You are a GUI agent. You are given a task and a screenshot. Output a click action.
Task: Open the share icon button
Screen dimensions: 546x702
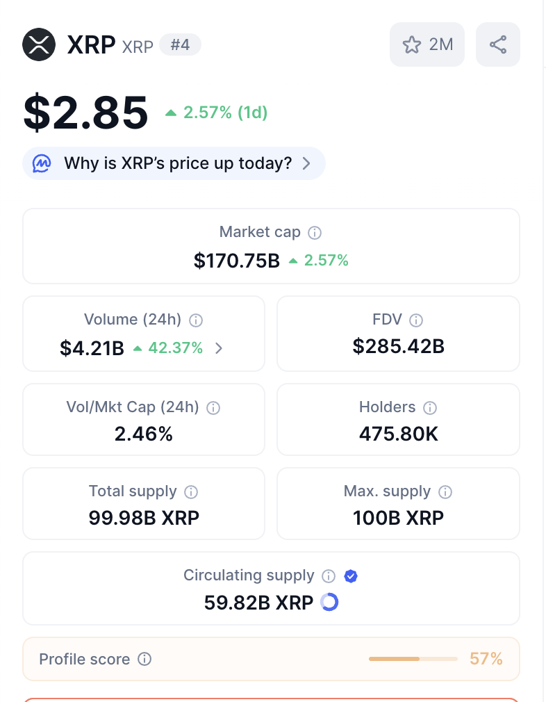[497, 45]
